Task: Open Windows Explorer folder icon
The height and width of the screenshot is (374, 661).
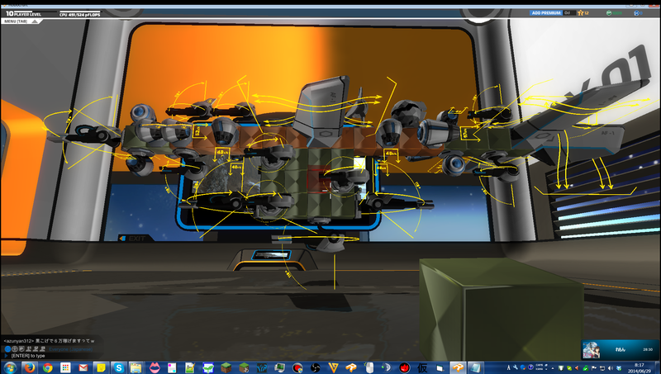Action: pos(136,367)
